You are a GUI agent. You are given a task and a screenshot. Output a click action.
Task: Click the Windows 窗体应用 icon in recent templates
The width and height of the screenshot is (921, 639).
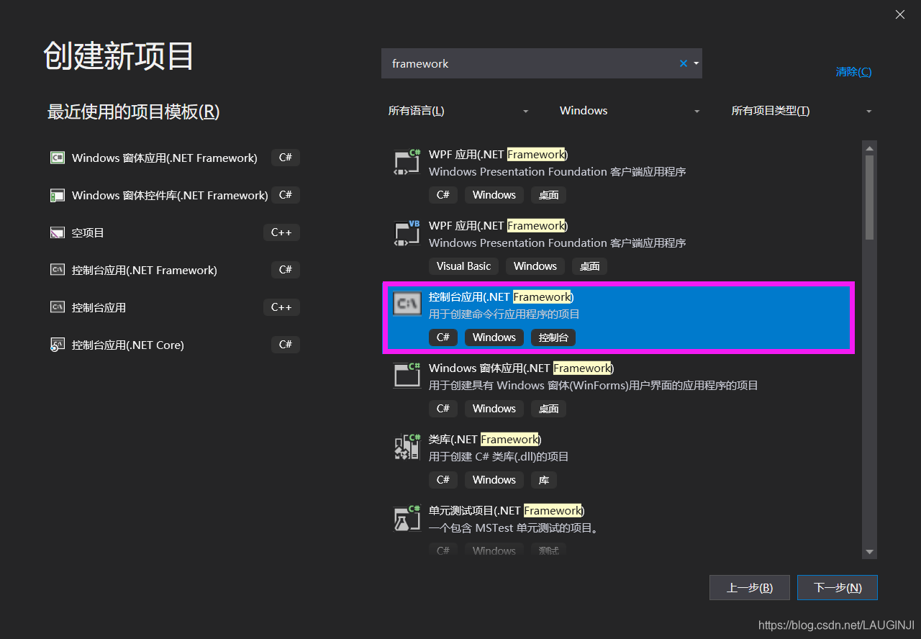(57, 158)
